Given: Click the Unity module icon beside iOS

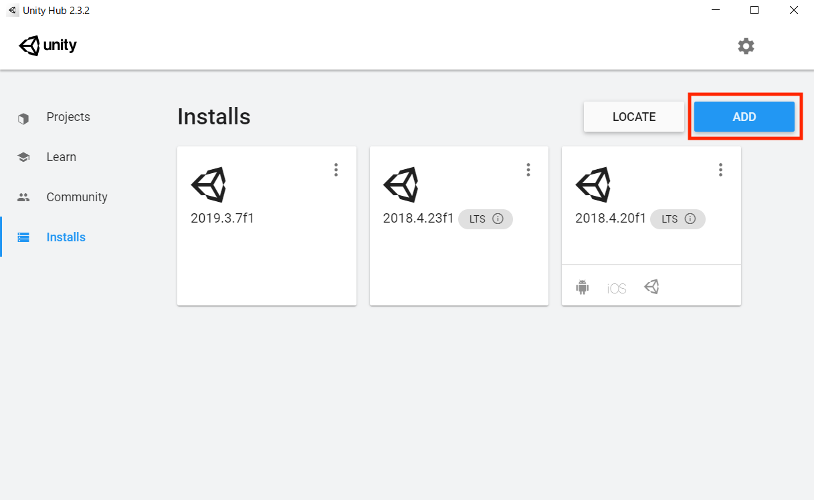Looking at the screenshot, I should click(x=652, y=287).
